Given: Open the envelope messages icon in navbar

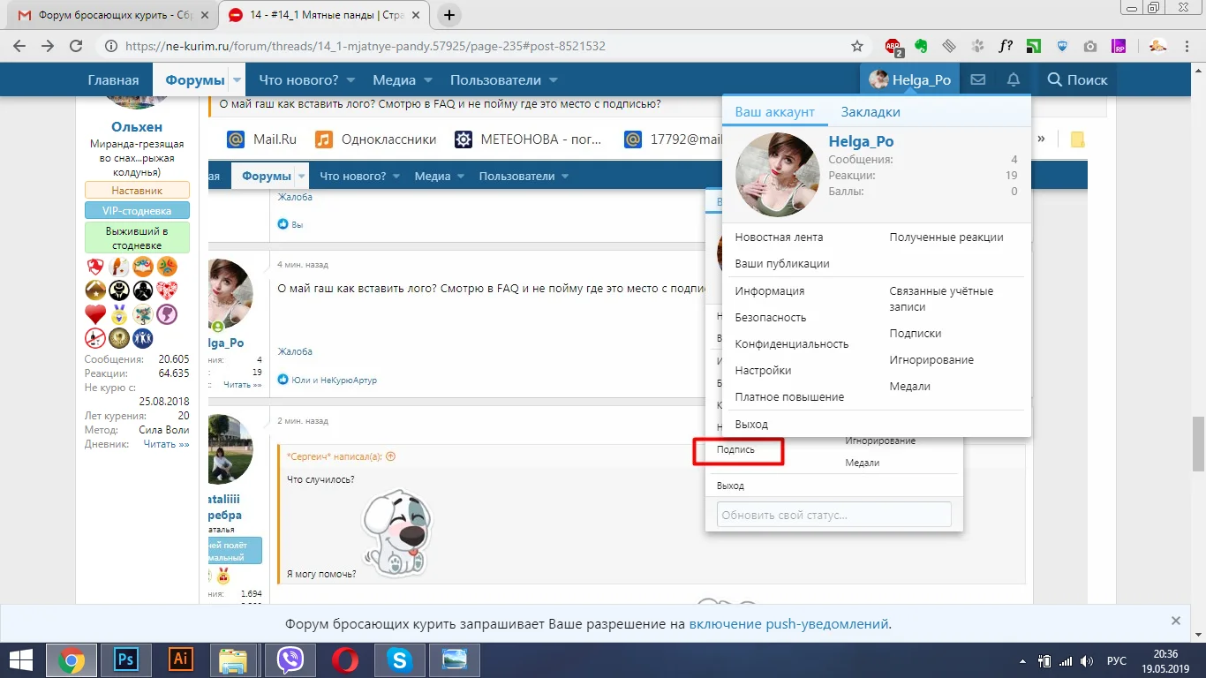Looking at the screenshot, I should point(977,79).
